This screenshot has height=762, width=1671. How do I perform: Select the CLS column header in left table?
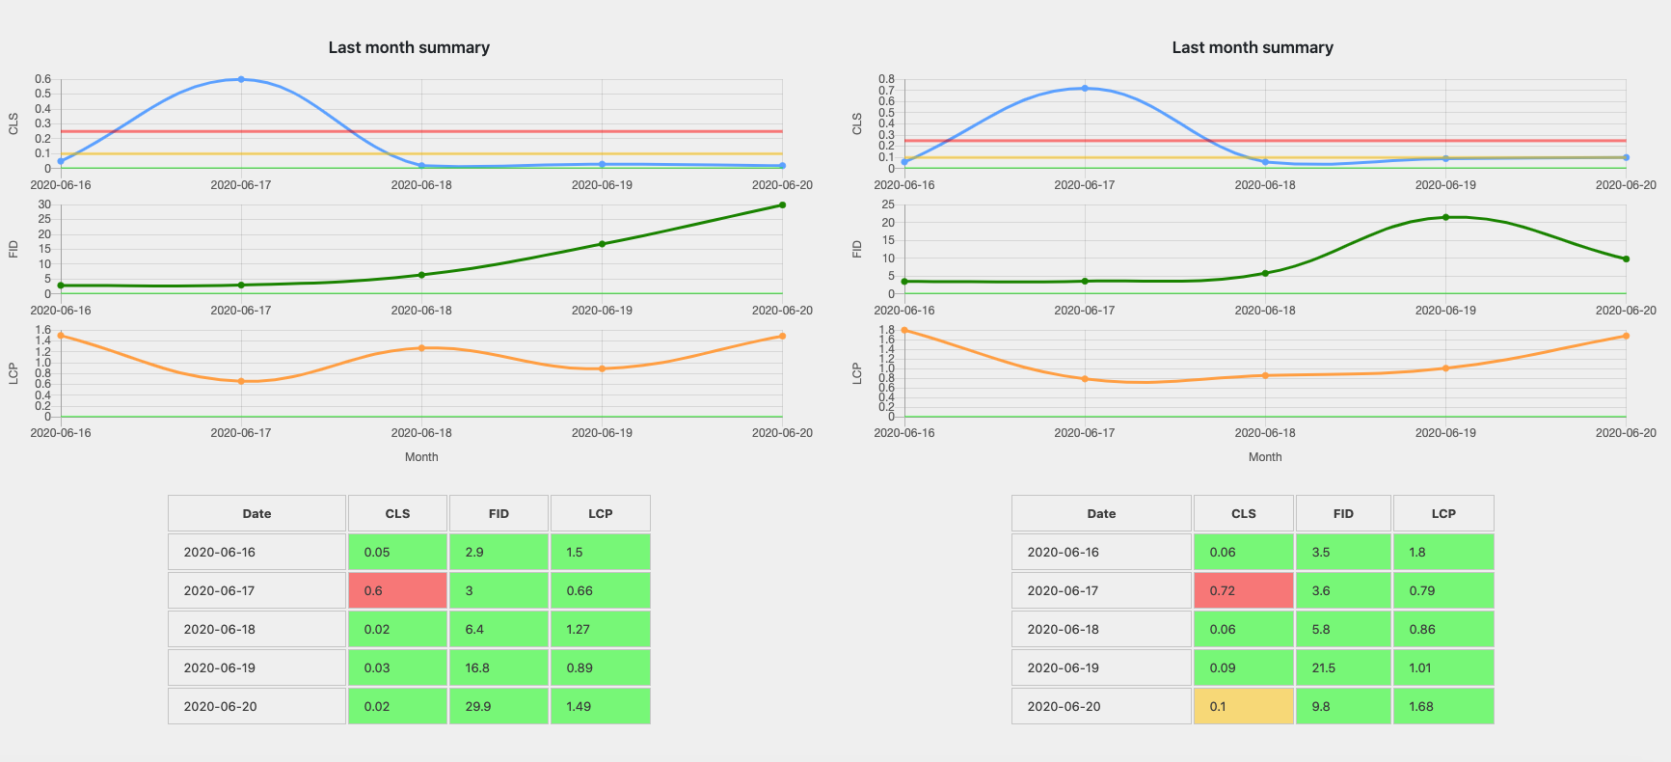(397, 513)
